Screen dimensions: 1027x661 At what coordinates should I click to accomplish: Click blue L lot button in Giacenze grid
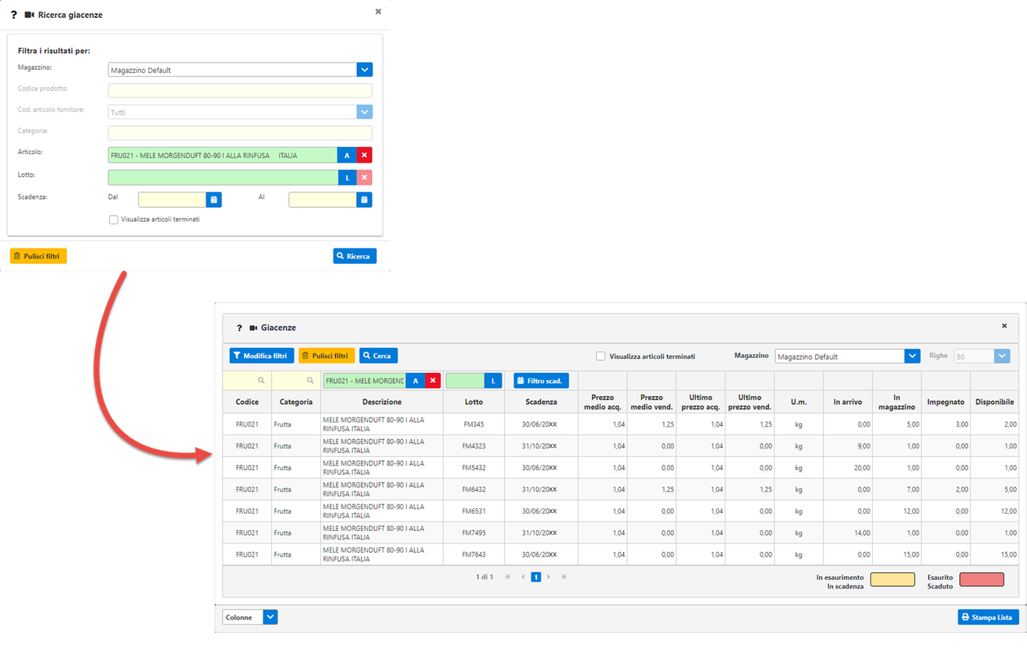[x=493, y=381]
